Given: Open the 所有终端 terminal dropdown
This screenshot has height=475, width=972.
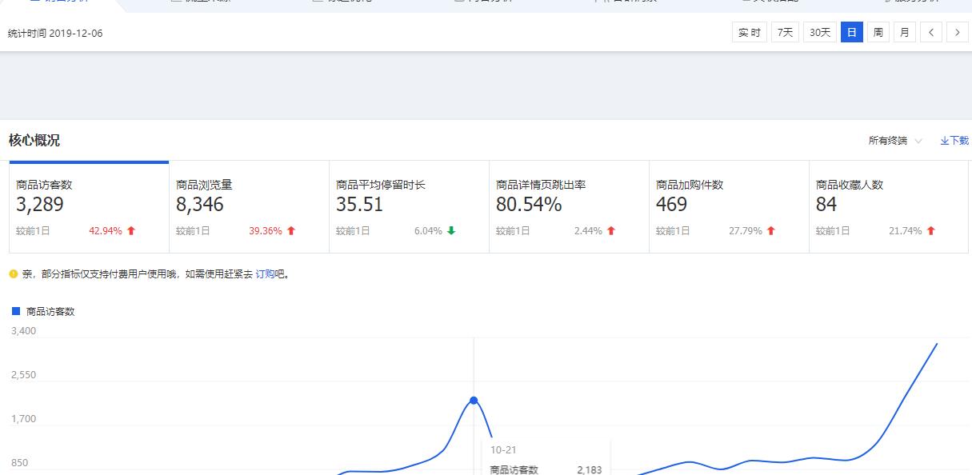Looking at the screenshot, I should click(895, 141).
